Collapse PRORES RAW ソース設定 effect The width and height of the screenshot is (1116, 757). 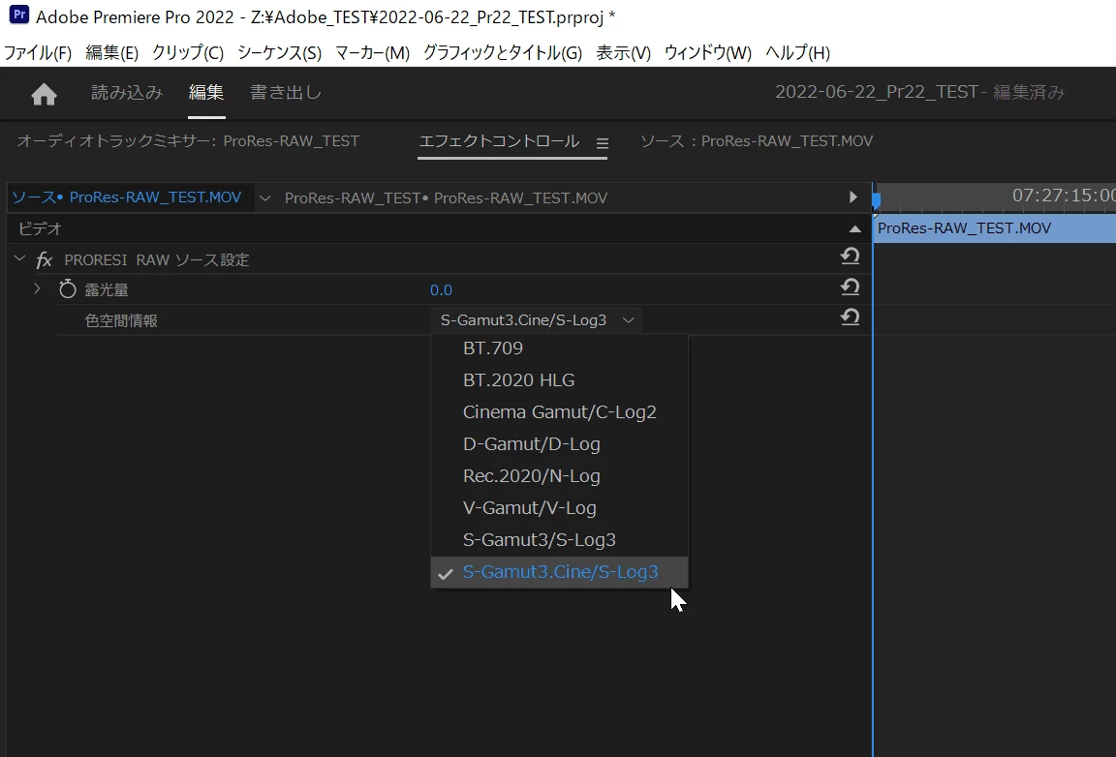[19, 259]
